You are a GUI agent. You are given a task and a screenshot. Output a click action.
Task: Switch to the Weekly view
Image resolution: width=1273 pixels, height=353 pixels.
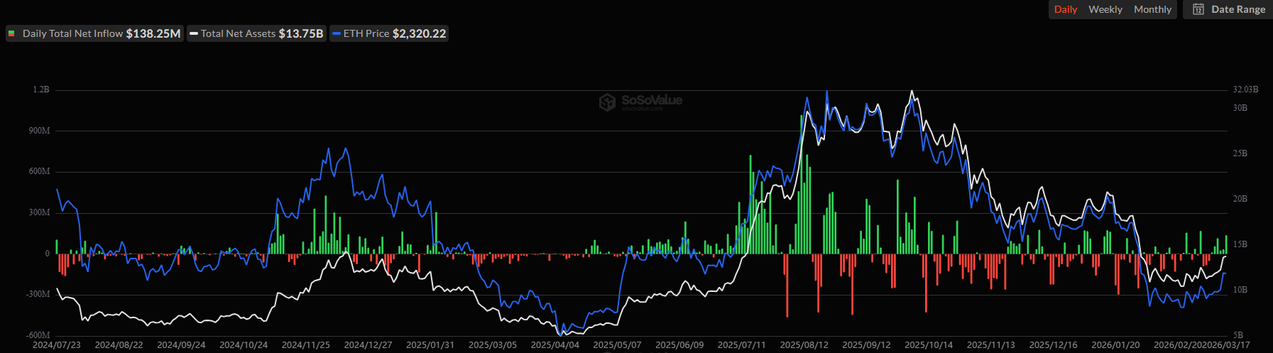[1105, 9]
